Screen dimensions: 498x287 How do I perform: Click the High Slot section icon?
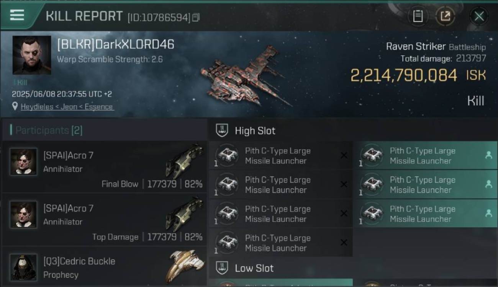coord(222,130)
